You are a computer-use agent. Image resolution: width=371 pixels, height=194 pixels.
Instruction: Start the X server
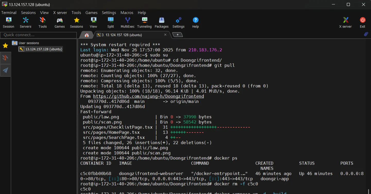pos(345,22)
